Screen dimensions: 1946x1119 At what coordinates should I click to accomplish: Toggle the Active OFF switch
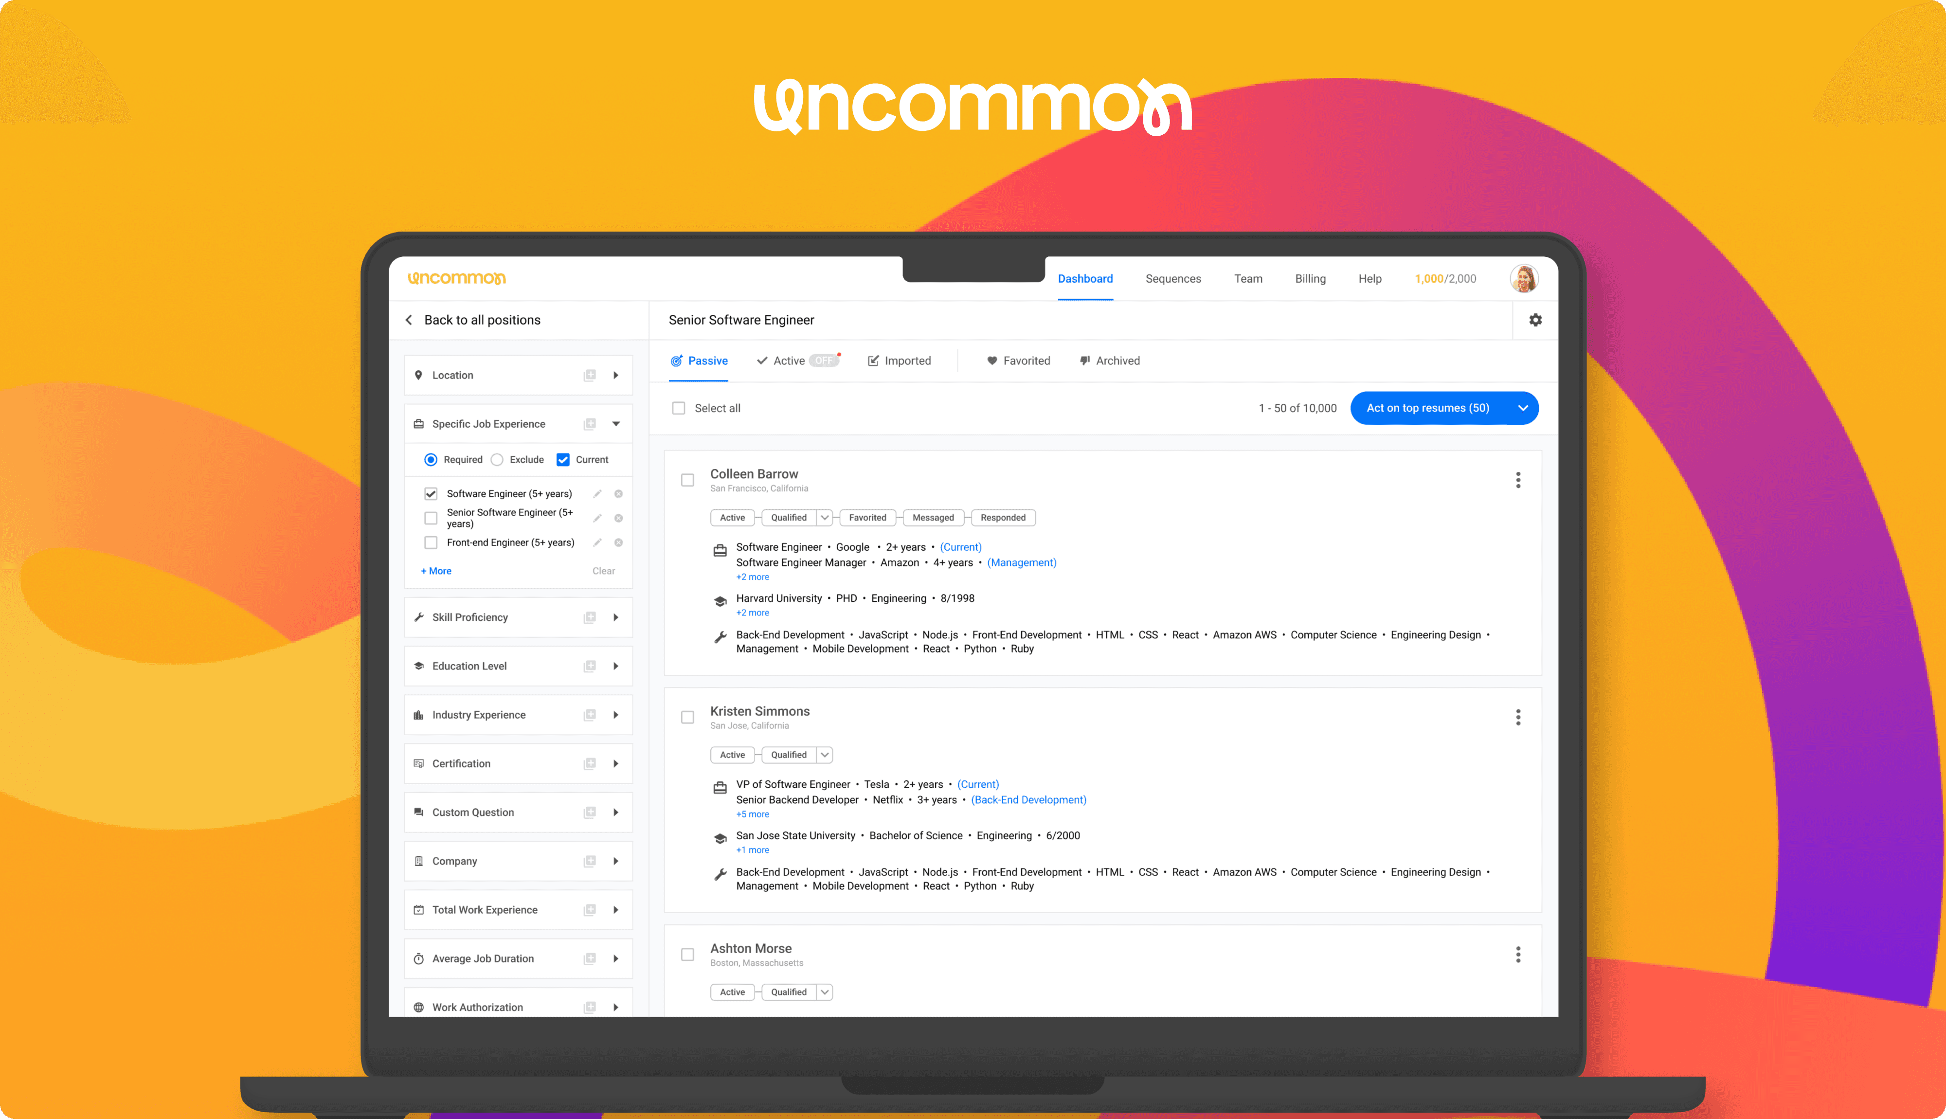824,361
